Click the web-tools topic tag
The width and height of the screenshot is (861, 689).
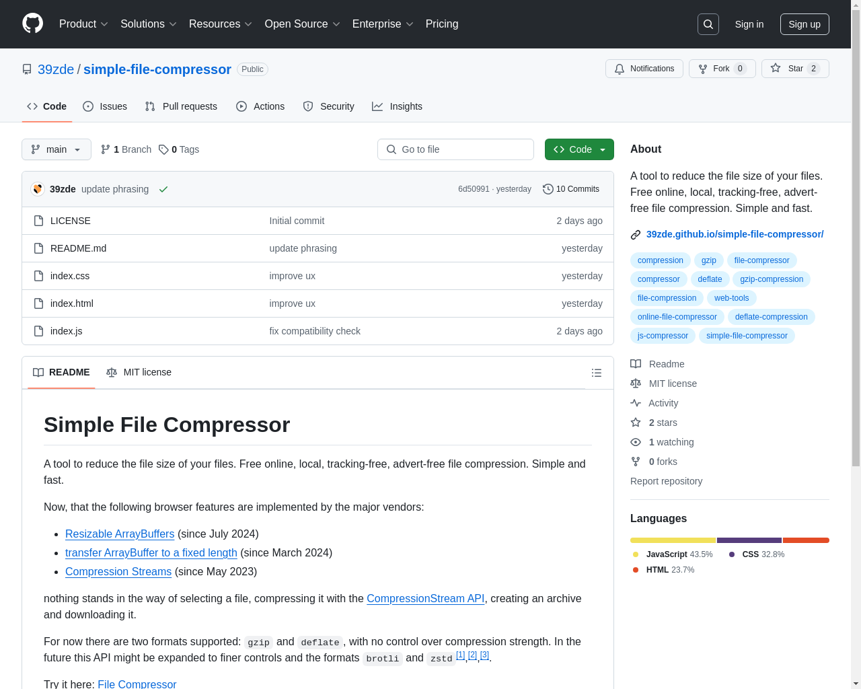point(732,298)
